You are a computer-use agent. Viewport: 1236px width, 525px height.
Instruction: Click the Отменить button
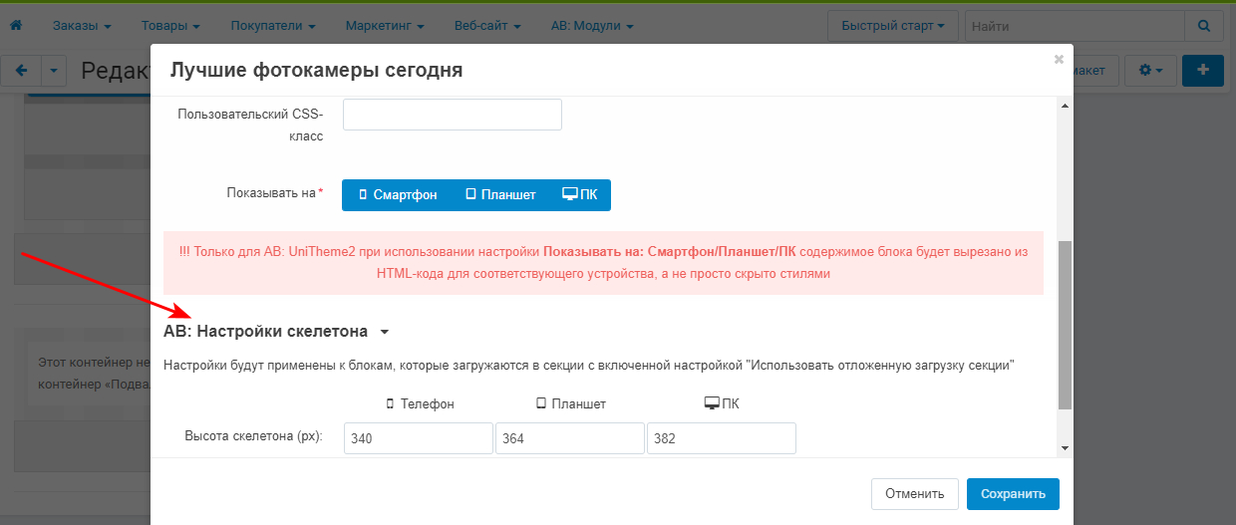click(x=914, y=493)
